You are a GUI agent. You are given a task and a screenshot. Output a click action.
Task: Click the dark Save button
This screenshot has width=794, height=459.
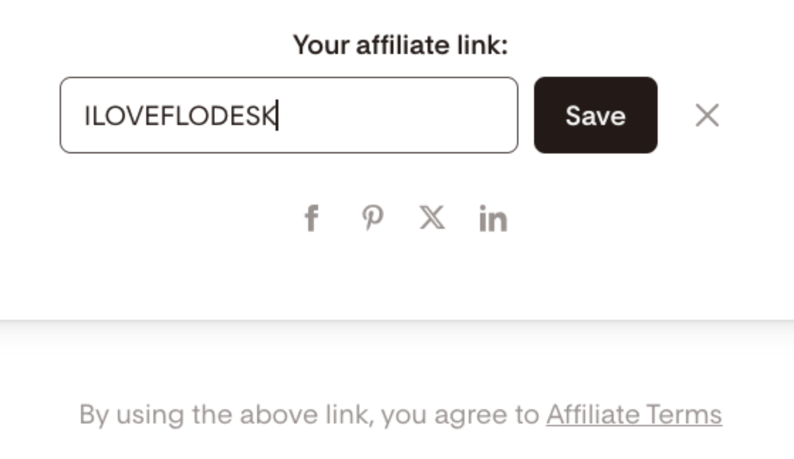(595, 115)
